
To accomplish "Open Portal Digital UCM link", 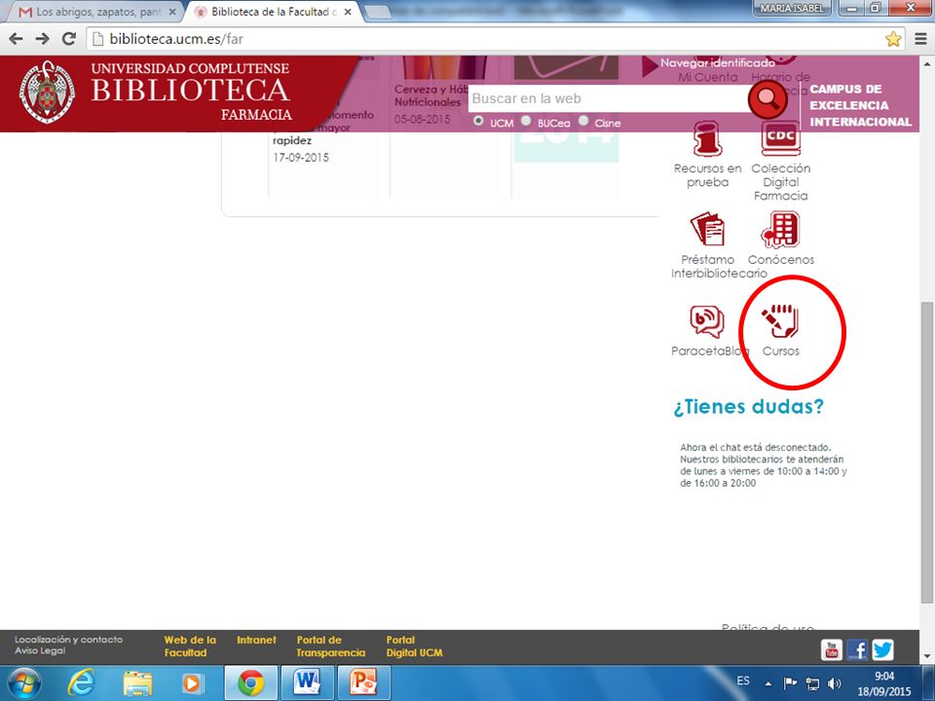I will [415, 646].
